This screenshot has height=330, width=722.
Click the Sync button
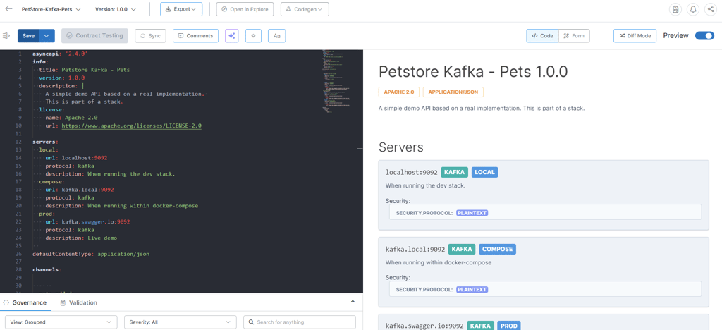coord(150,36)
